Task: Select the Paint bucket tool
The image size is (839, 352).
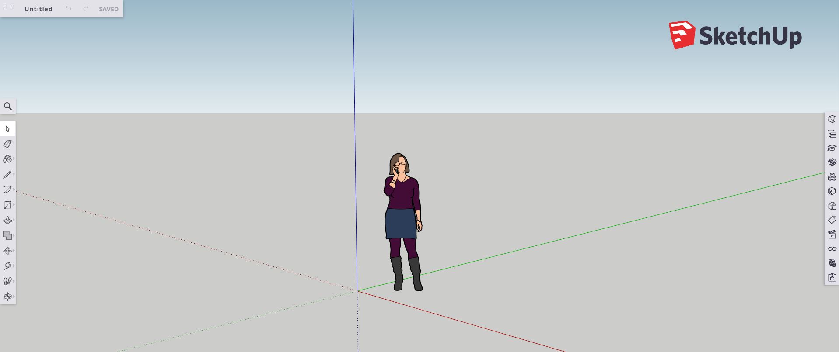Action: click(x=7, y=159)
